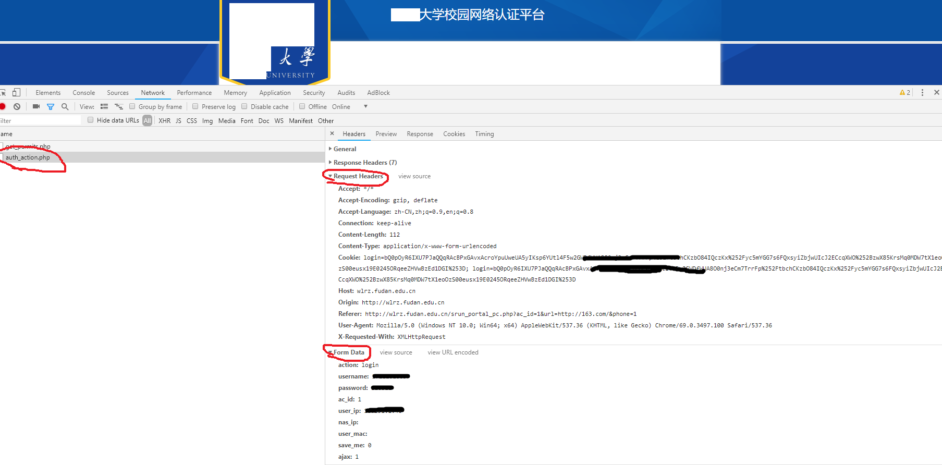The height and width of the screenshot is (465, 942).
Task: Open the Performance tab
Action: coord(194,92)
